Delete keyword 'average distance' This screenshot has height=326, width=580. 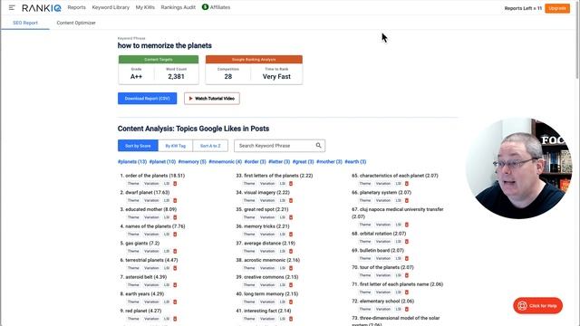[x=291, y=252]
